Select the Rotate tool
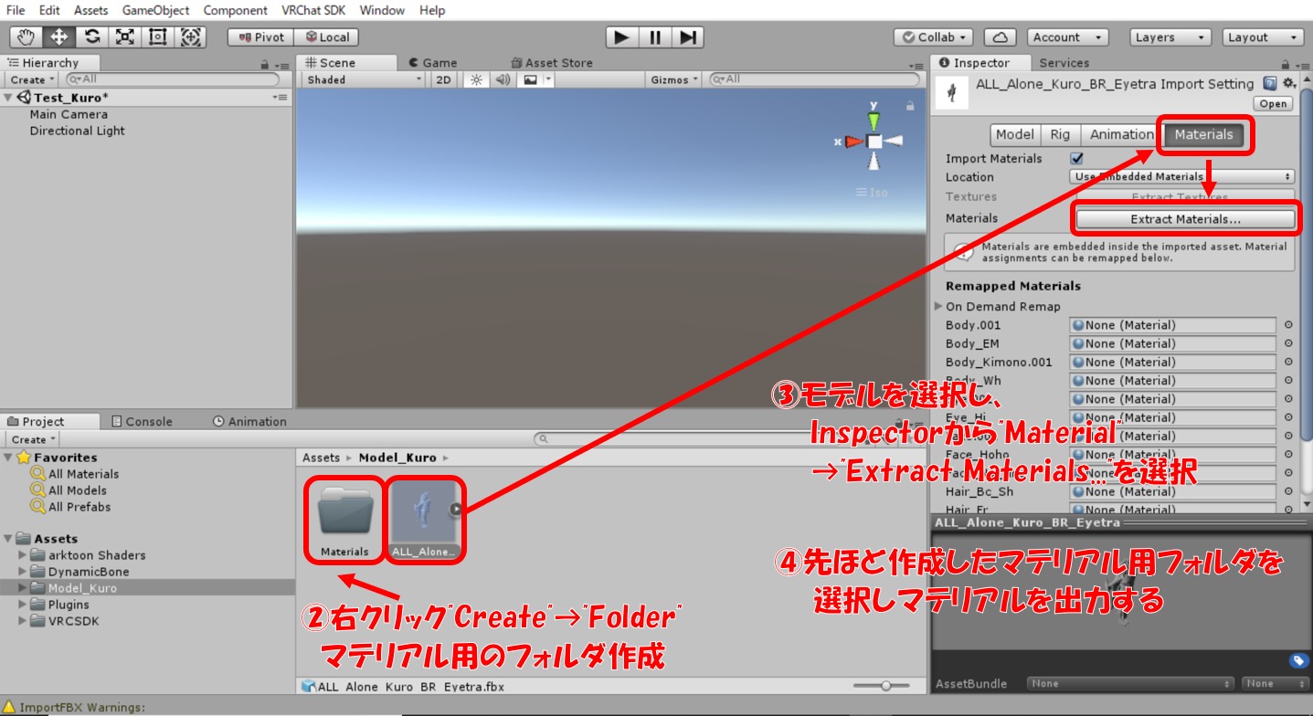 click(x=91, y=37)
